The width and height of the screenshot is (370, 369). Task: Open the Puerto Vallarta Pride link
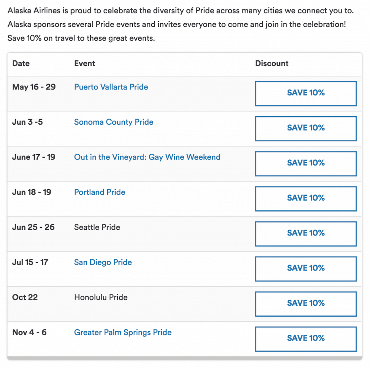coord(111,87)
